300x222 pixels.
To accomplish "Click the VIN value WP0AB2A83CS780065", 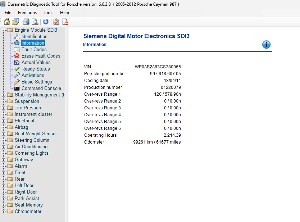I will pos(158,67).
